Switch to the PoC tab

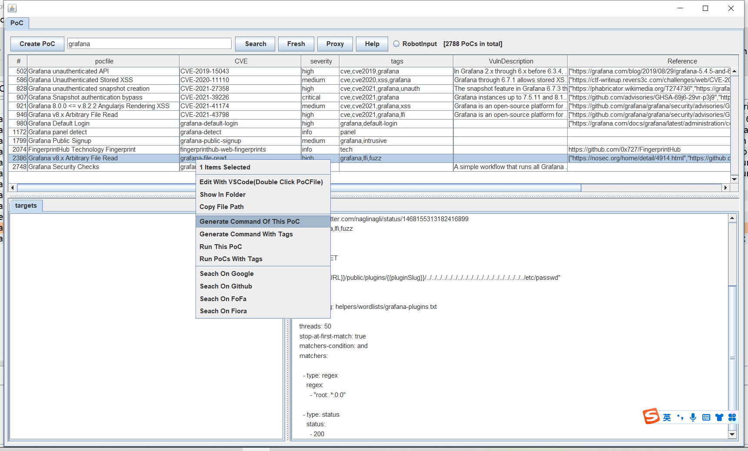coord(17,23)
